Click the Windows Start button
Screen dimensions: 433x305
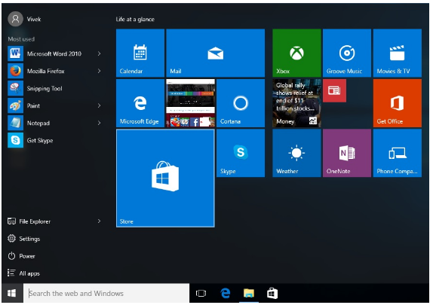11,293
